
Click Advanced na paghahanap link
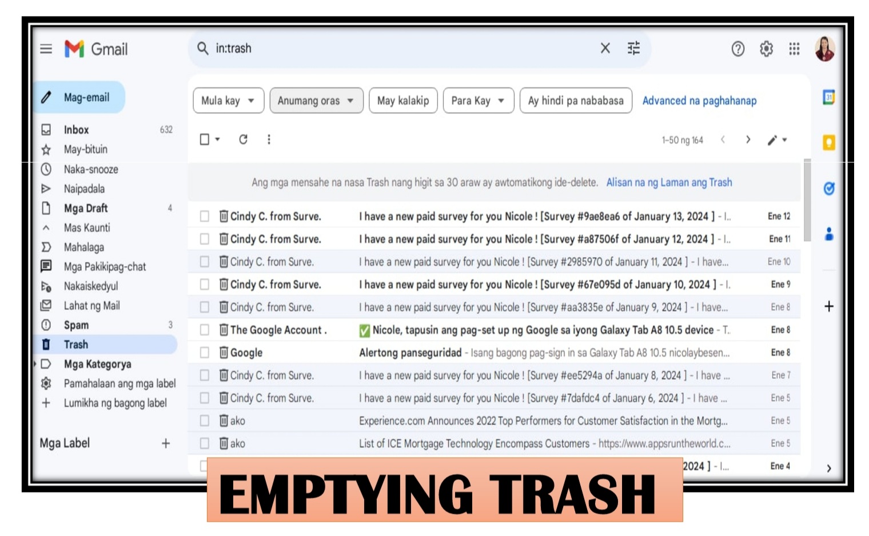pyautogui.click(x=699, y=101)
